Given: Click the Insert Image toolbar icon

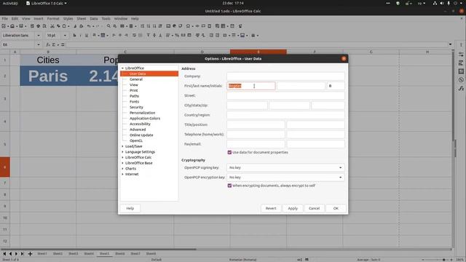Looking at the screenshot, I should tap(168, 26).
